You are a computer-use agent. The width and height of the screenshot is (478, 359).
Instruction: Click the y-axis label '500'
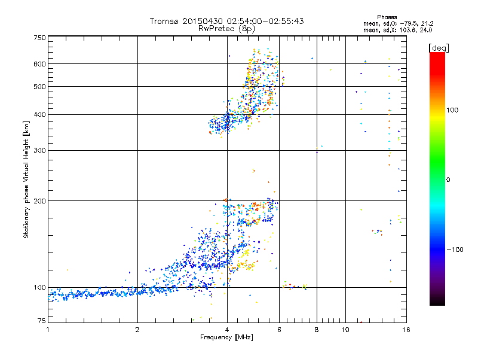tap(39, 87)
